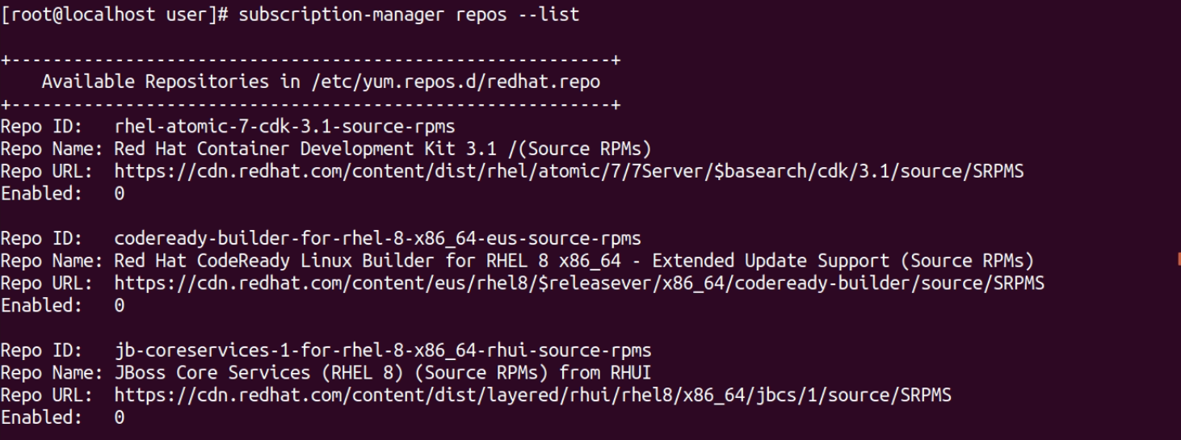This screenshot has height=440, width=1181.
Task: Click the Enabled value for jb-coreservices repo
Action: point(120,418)
